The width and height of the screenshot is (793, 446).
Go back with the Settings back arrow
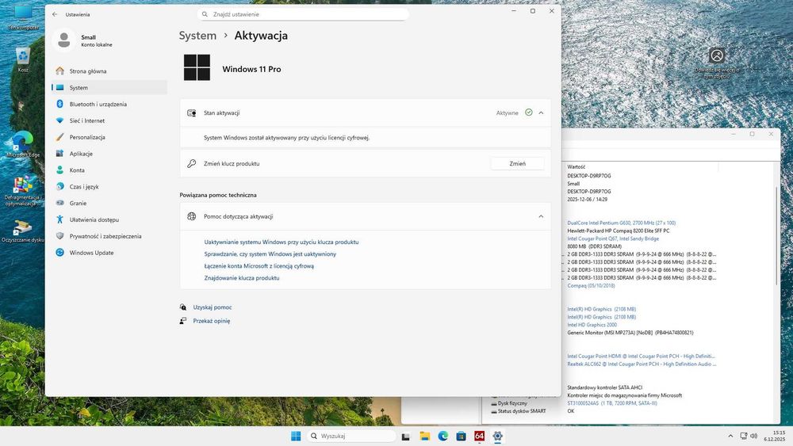(55, 14)
